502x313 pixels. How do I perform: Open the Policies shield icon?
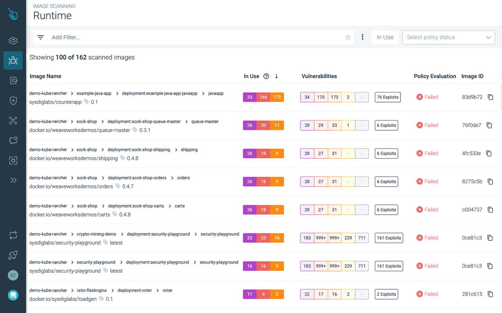(13, 101)
